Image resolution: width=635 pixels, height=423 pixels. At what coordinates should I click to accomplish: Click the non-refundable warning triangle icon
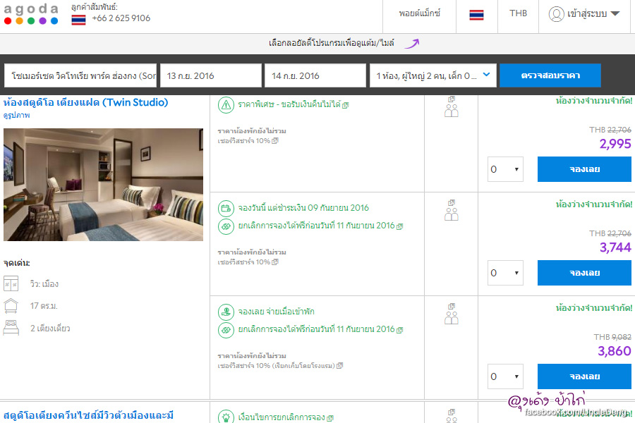(x=226, y=105)
